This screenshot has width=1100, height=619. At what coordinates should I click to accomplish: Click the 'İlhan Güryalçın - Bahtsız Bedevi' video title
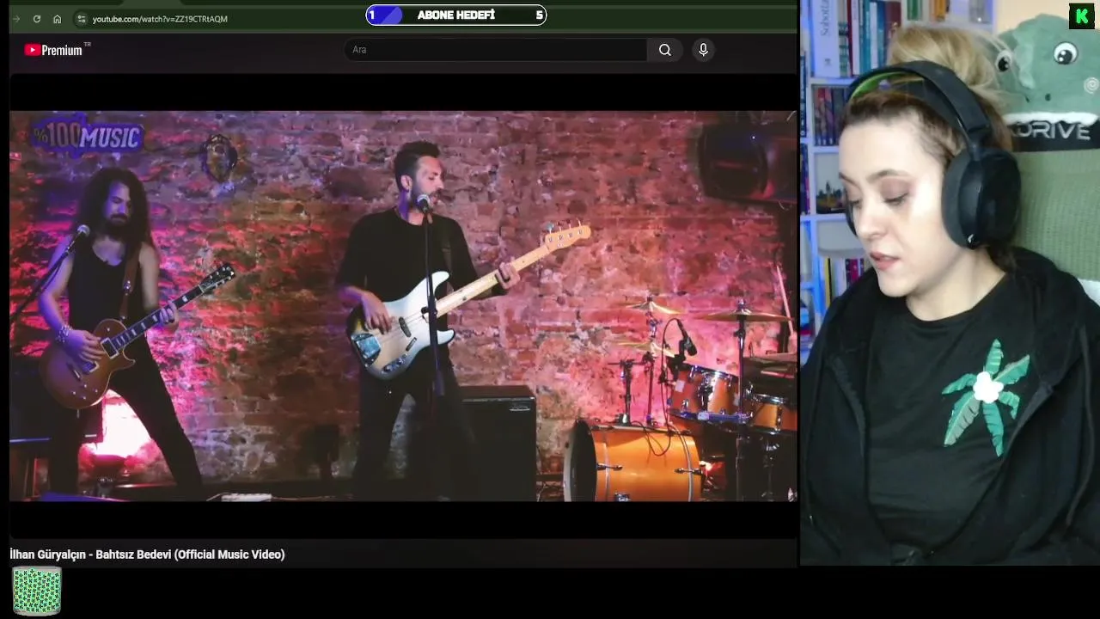pyautogui.click(x=147, y=555)
